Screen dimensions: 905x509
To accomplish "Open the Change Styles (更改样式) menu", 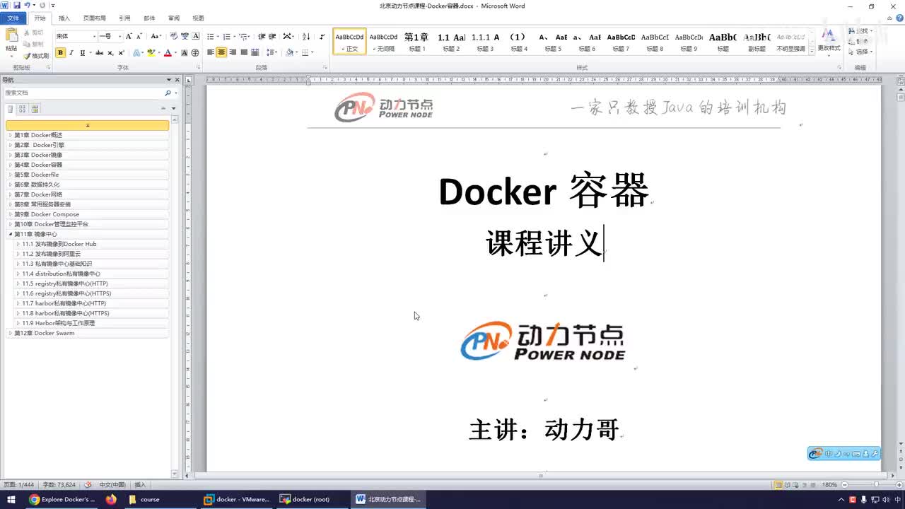I will tap(829, 41).
